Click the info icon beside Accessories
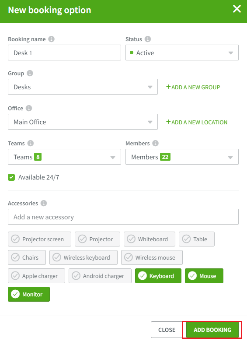Image resolution: width=247 pixels, height=345 pixels. [x=44, y=203]
